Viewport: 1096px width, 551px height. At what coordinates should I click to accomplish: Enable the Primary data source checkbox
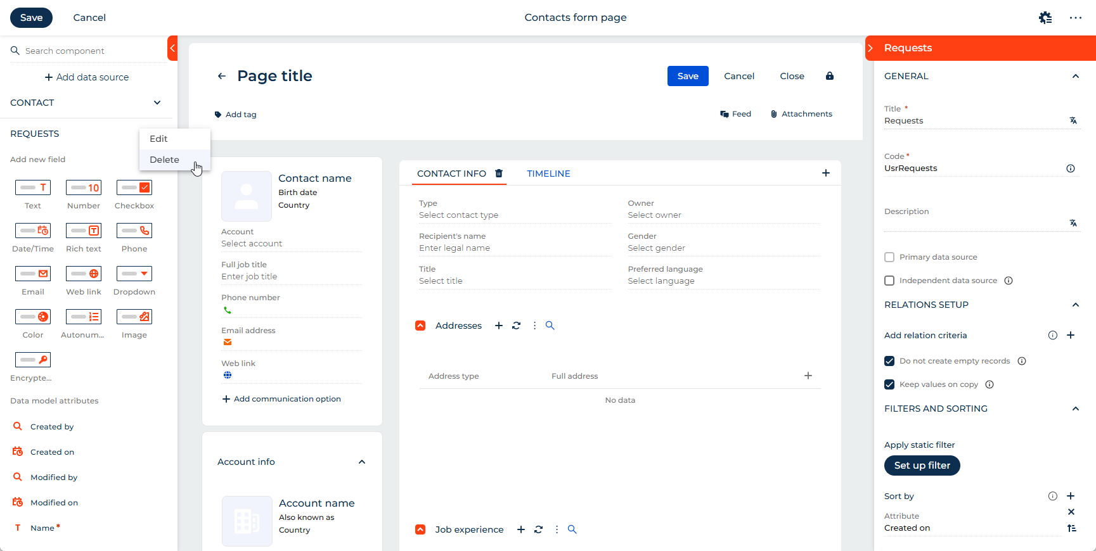(x=889, y=257)
